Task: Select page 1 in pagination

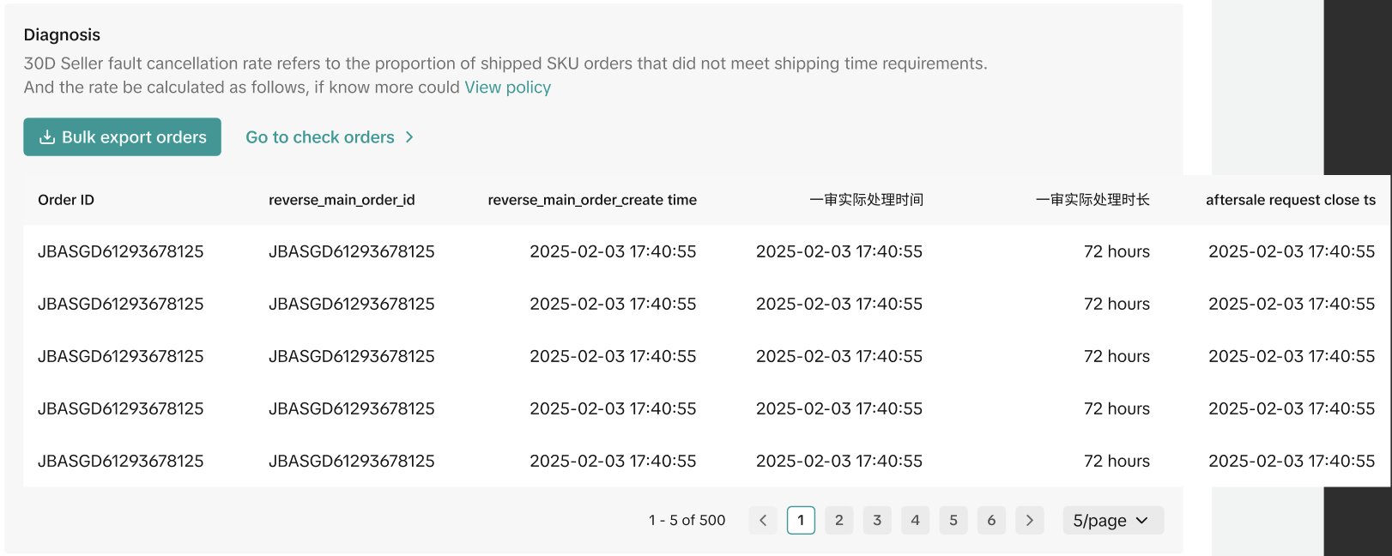Action: [801, 520]
